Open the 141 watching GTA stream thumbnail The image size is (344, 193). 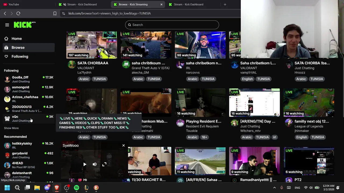point(146,45)
